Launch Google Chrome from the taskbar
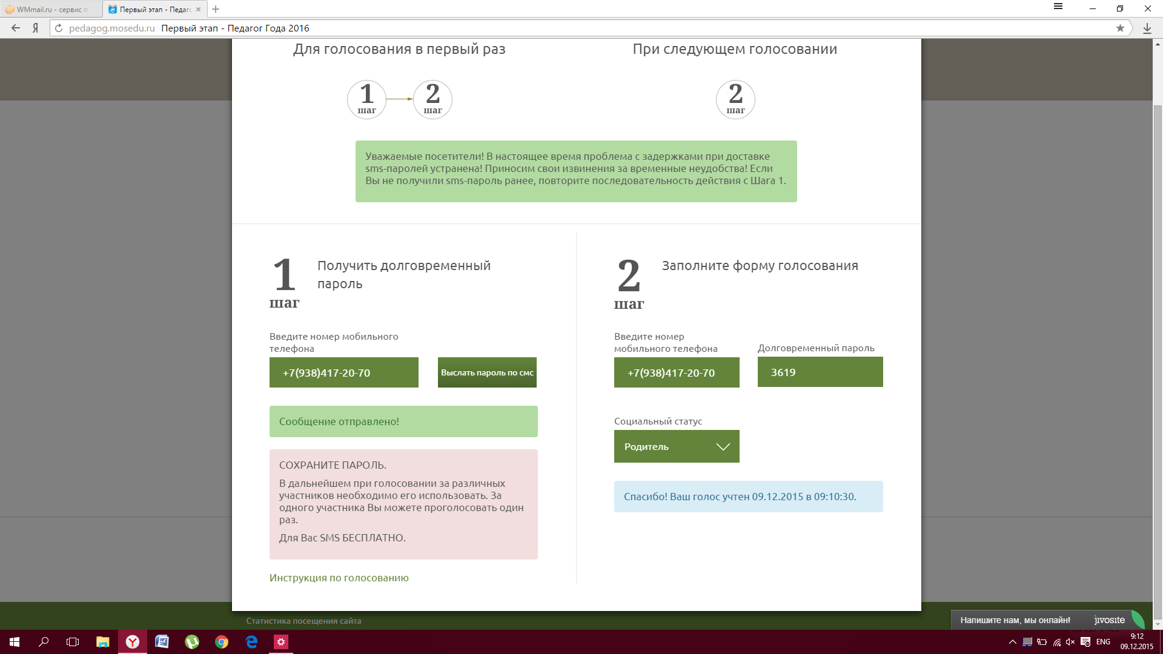1163x654 pixels. click(x=221, y=642)
